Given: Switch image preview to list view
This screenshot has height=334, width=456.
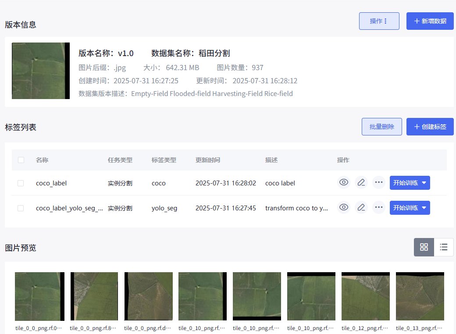Looking at the screenshot, I should (x=444, y=247).
